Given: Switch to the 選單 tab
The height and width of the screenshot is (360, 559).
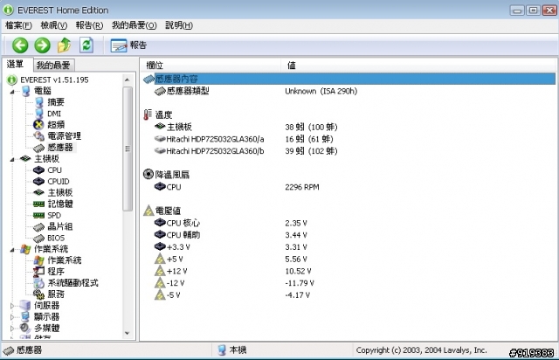Looking at the screenshot, I should coord(16,64).
